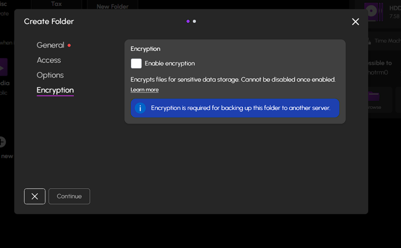Click the purple folder Browse icon

click(374, 97)
